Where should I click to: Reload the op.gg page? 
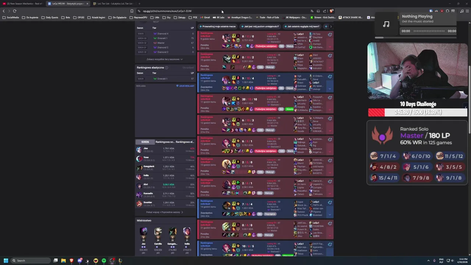pyautogui.click(x=15, y=11)
